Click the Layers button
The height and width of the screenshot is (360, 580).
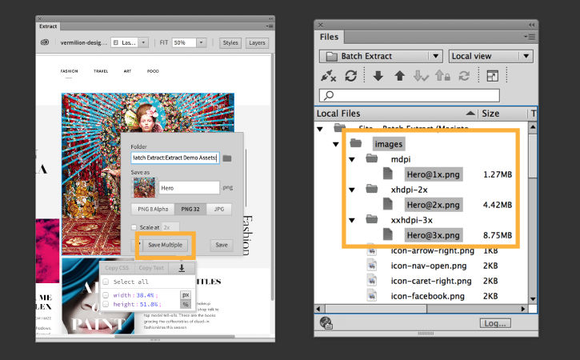pyautogui.click(x=257, y=43)
